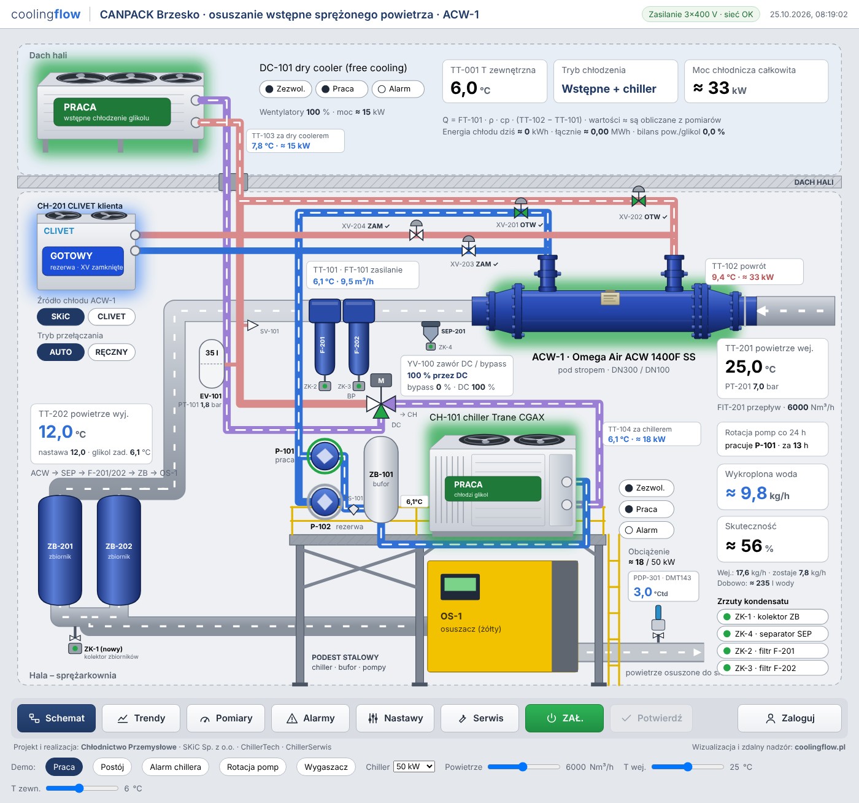The height and width of the screenshot is (803, 859).
Task: Adjust the Powietrze airflow slider
Action: (x=523, y=767)
